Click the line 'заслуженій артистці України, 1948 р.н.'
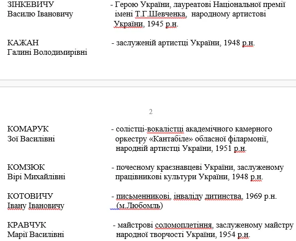The image size is (296, 241). pyautogui.click(x=185, y=43)
